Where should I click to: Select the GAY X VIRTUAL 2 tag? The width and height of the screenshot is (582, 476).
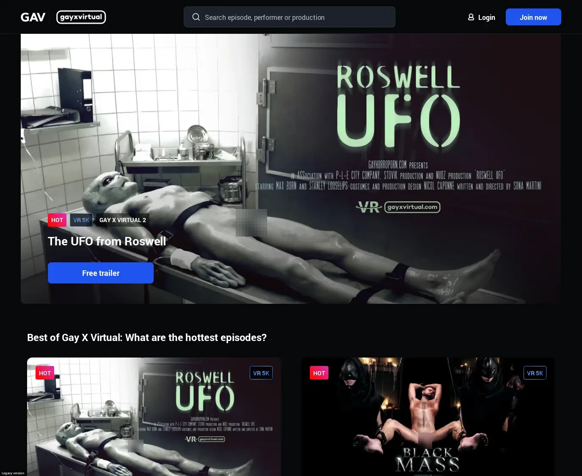point(123,220)
